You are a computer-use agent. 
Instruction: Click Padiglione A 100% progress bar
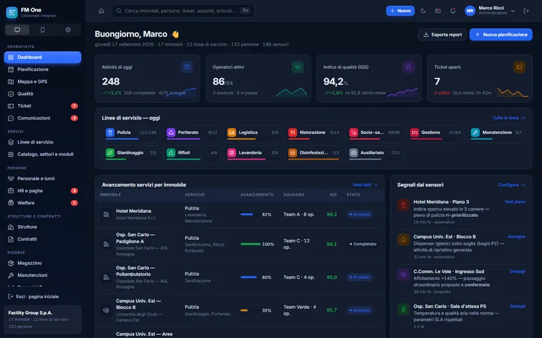click(x=250, y=244)
